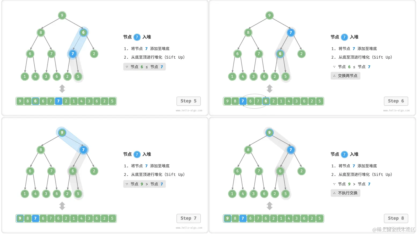
Task: Click the Step 6 label box
Action: pos(396,101)
